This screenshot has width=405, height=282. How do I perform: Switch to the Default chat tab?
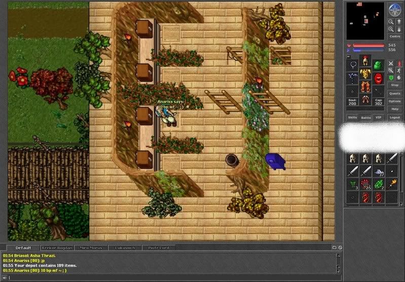coord(23,248)
